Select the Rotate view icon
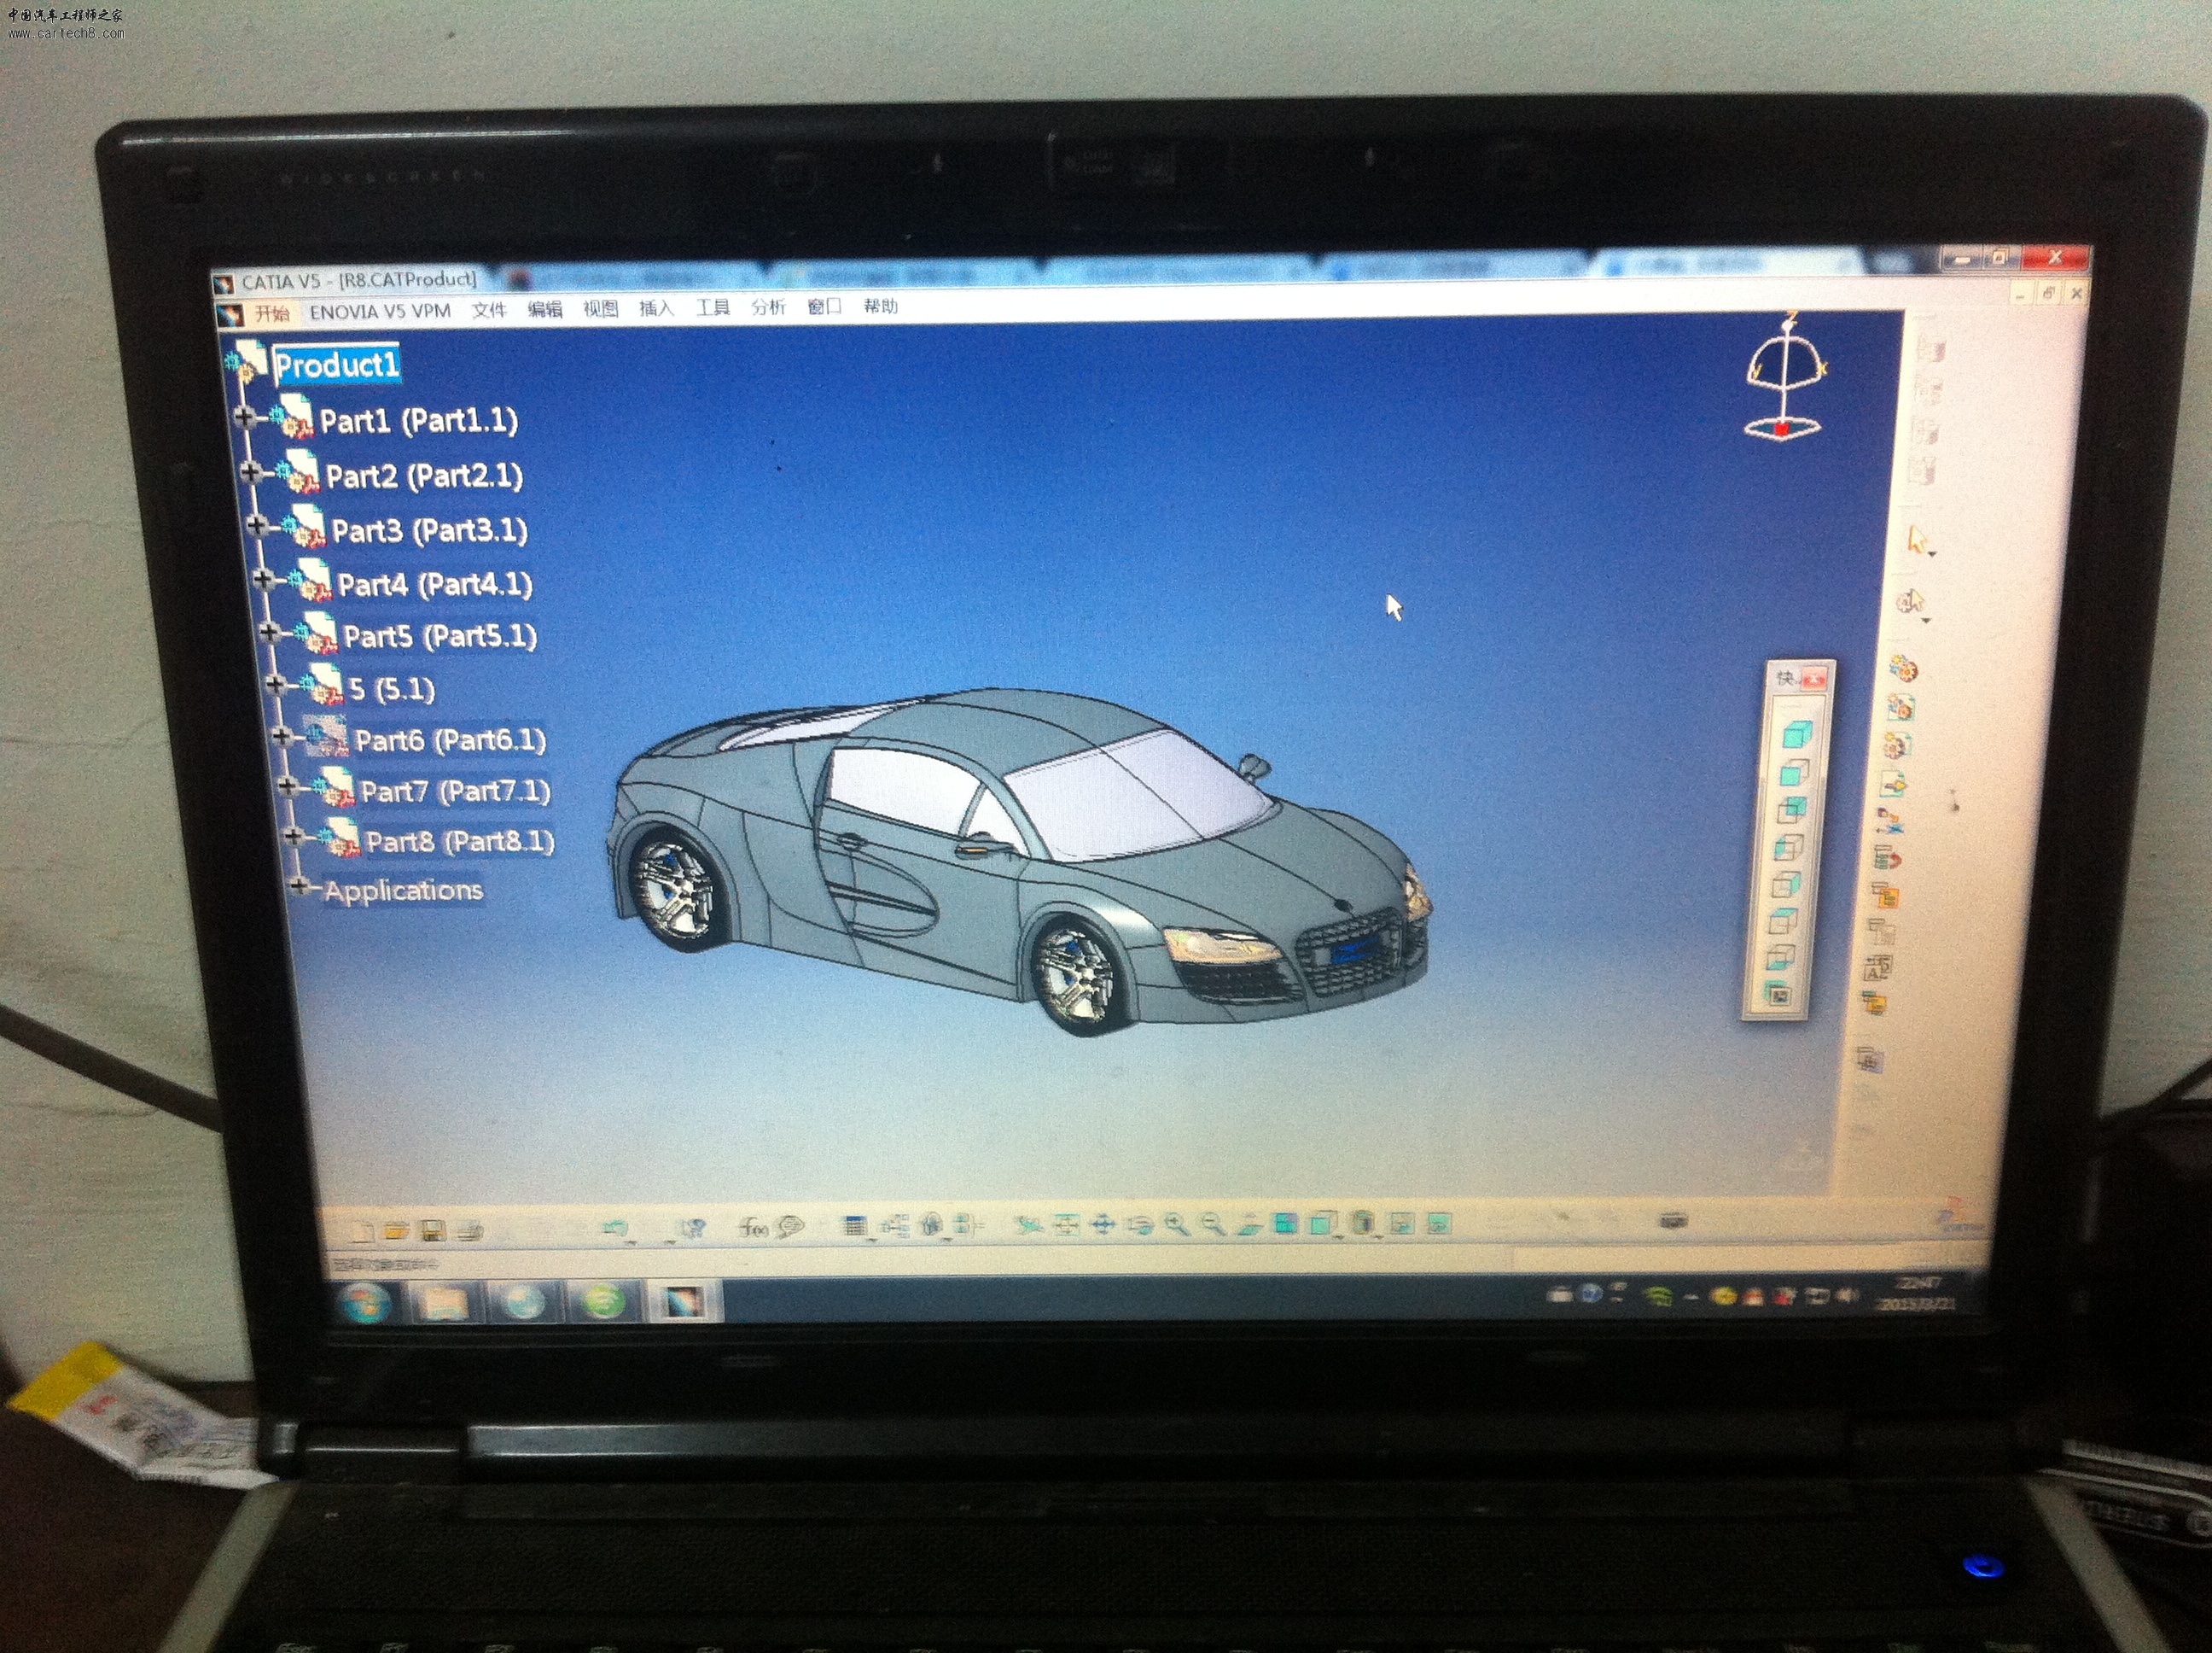The height and width of the screenshot is (1653, 2212). 1139,1224
